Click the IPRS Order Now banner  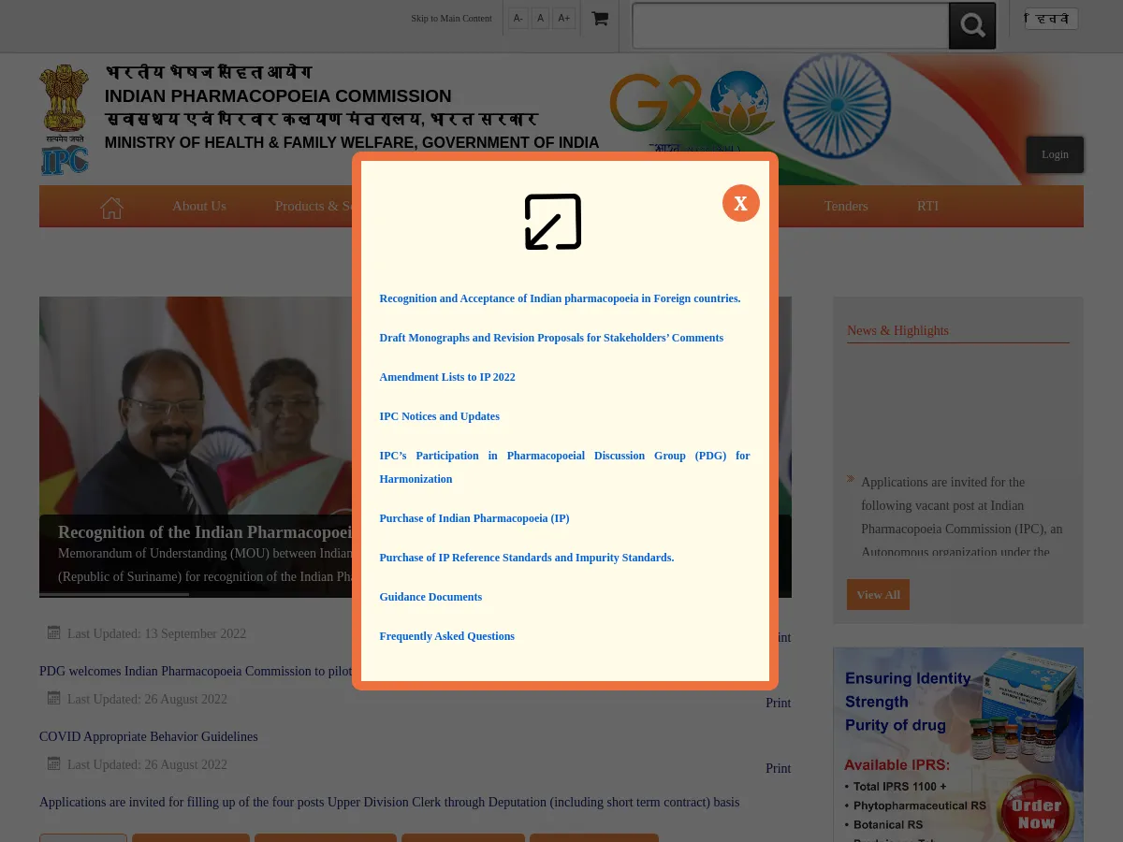point(958,745)
